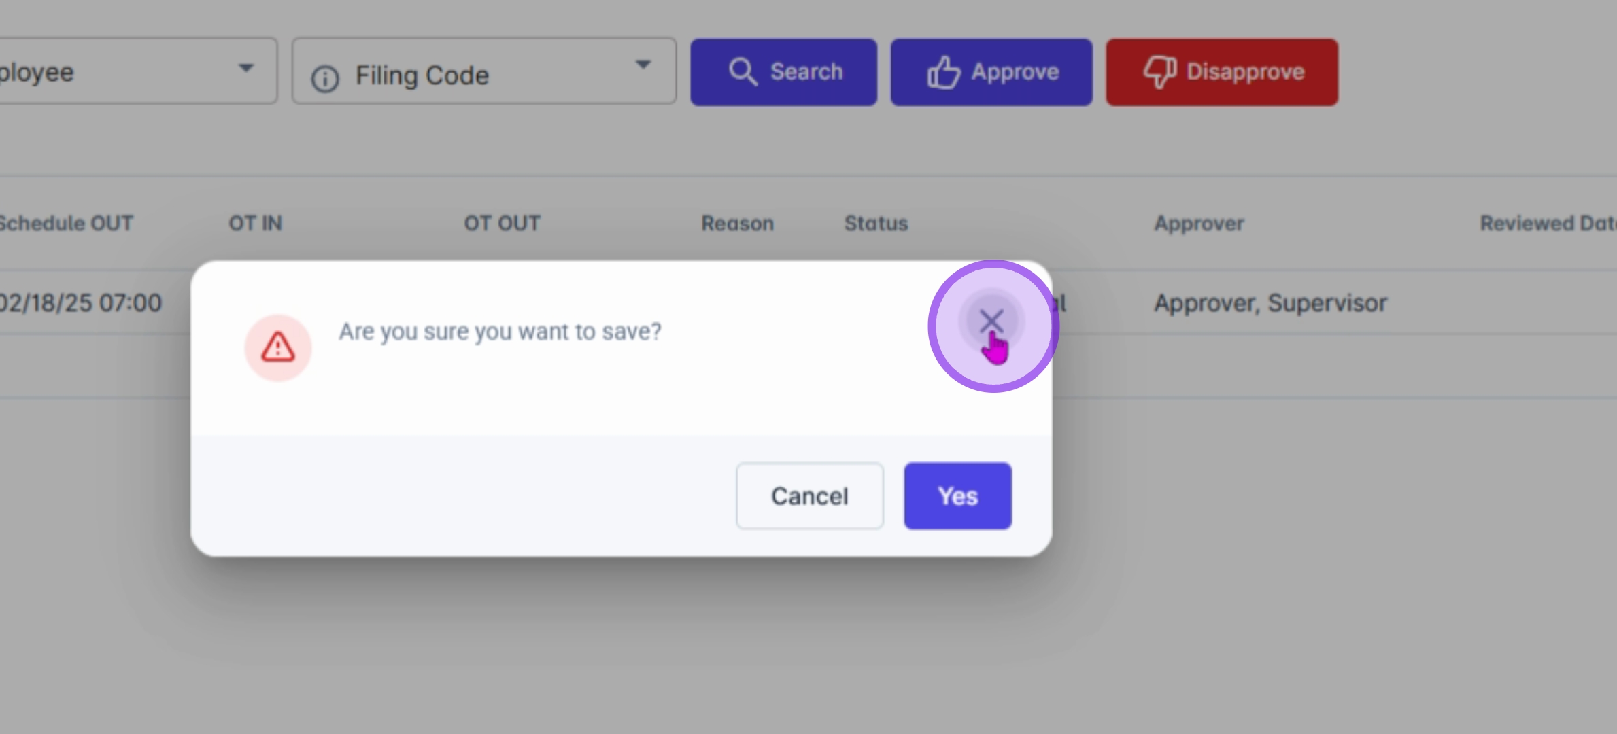Image resolution: width=1617 pixels, height=734 pixels.
Task: Click the thumbs-up icon on Approve
Action: [943, 72]
